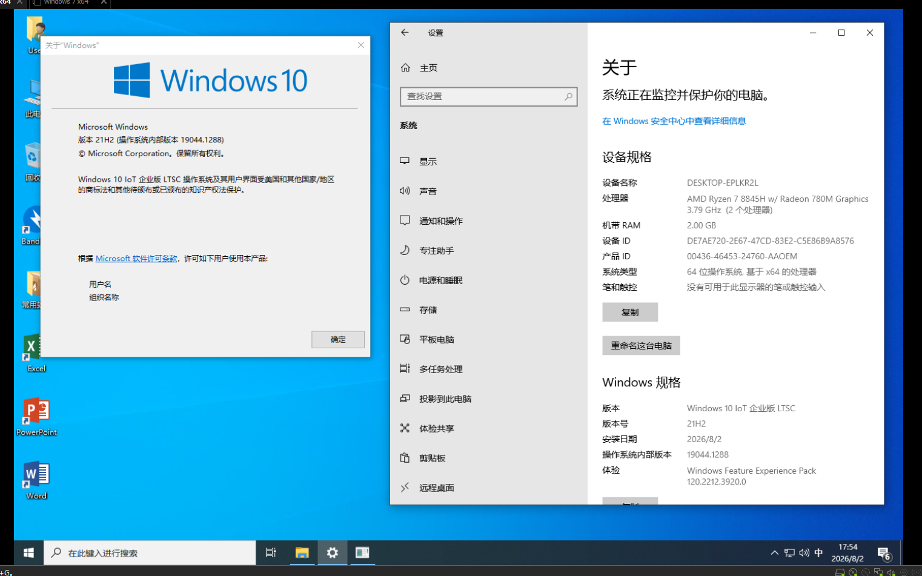Open the notification center

pyautogui.click(x=884, y=553)
